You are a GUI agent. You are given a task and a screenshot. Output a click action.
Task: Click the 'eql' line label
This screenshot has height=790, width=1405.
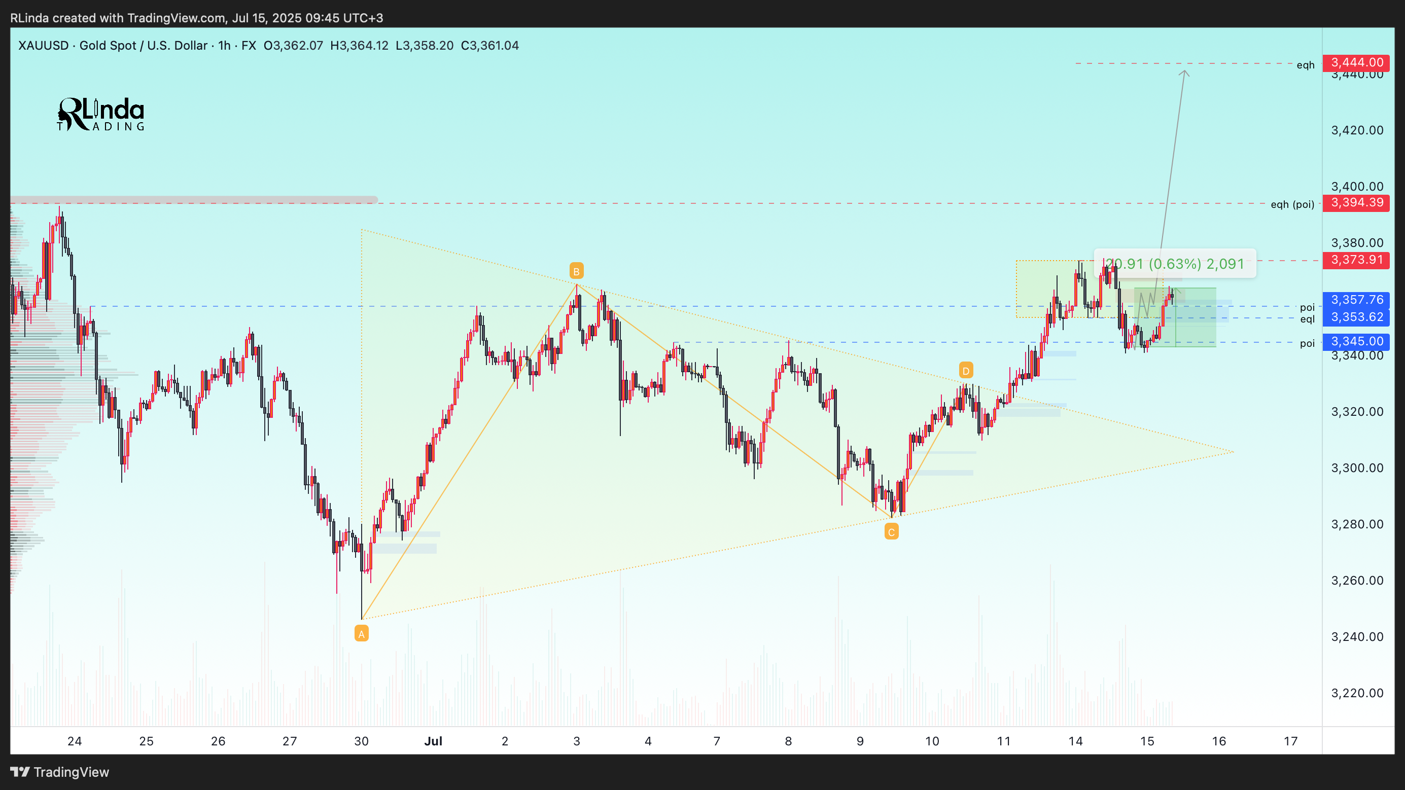click(1308, 319)
